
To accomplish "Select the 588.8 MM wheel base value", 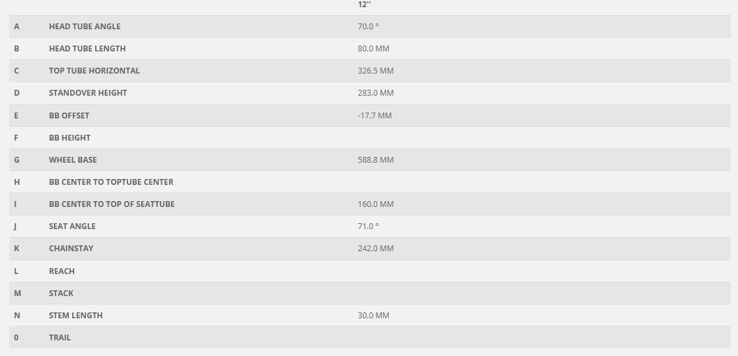I will pos(376,160).
